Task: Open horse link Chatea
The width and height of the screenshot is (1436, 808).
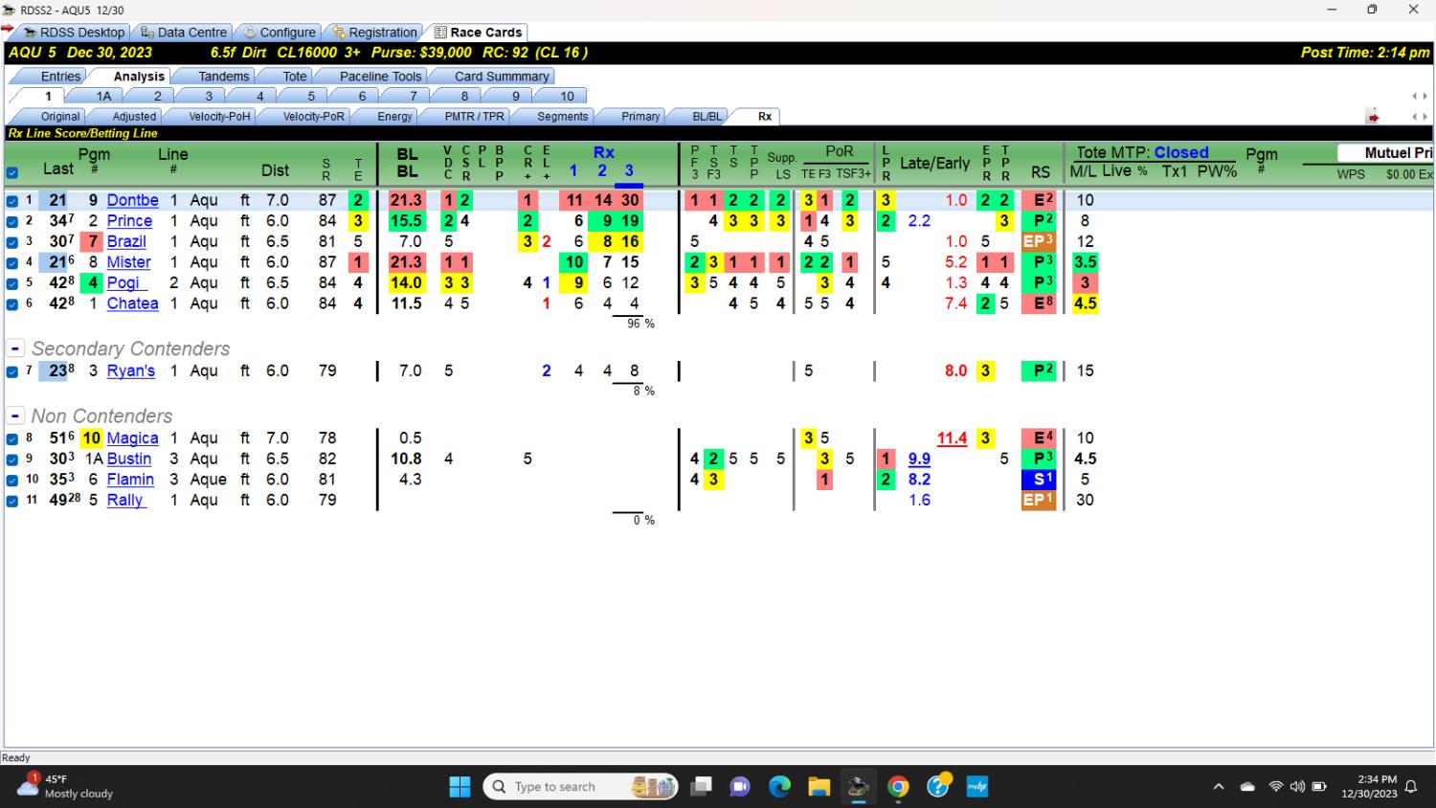Action: tap(132, 303)
